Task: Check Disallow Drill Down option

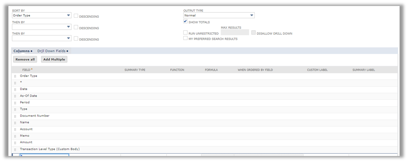Action: point(254,33)
